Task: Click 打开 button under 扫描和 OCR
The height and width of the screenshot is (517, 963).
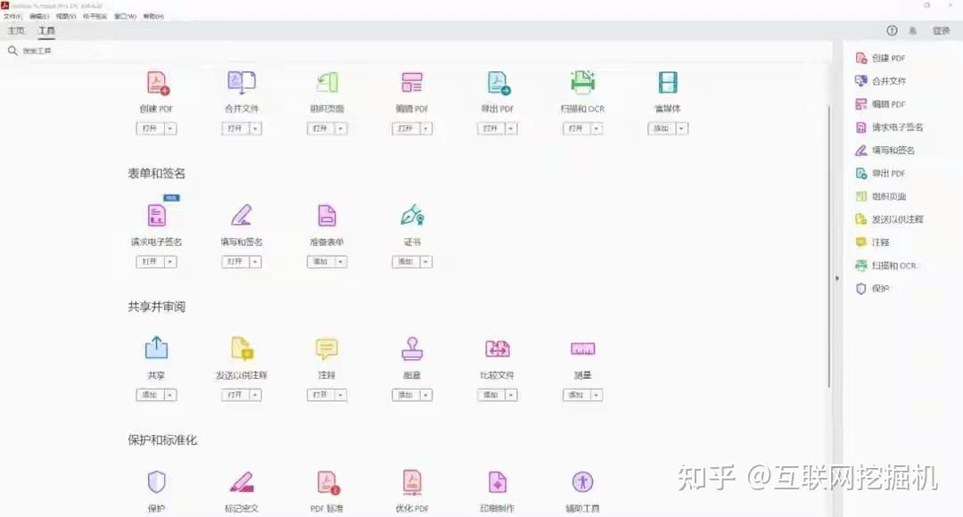Action: [x=575, y=128]
